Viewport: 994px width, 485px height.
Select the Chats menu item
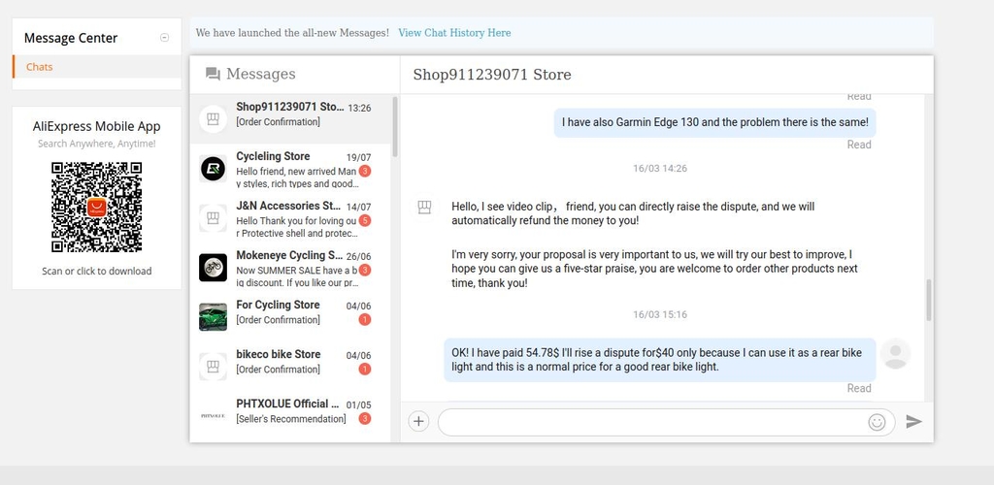point(40,67)
